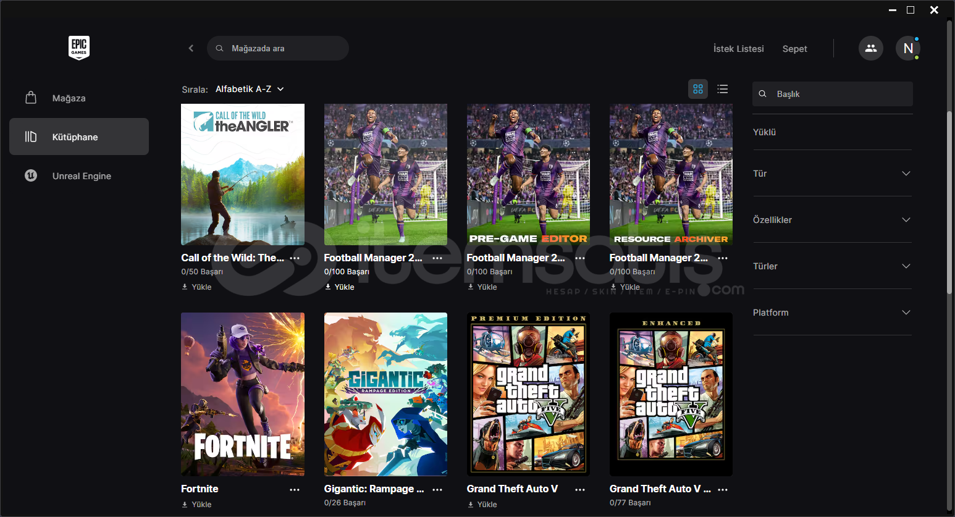Open Gigantic Rampage Edition cover
This screenshot has height=517, width=955.
385,394
